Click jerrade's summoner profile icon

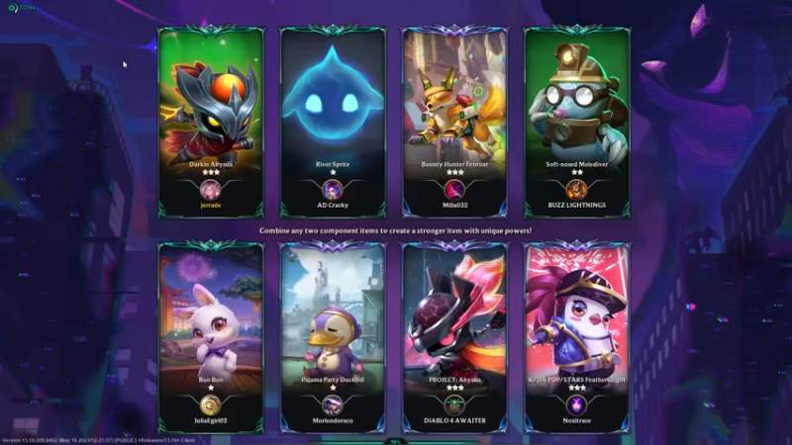coord(210,190)
